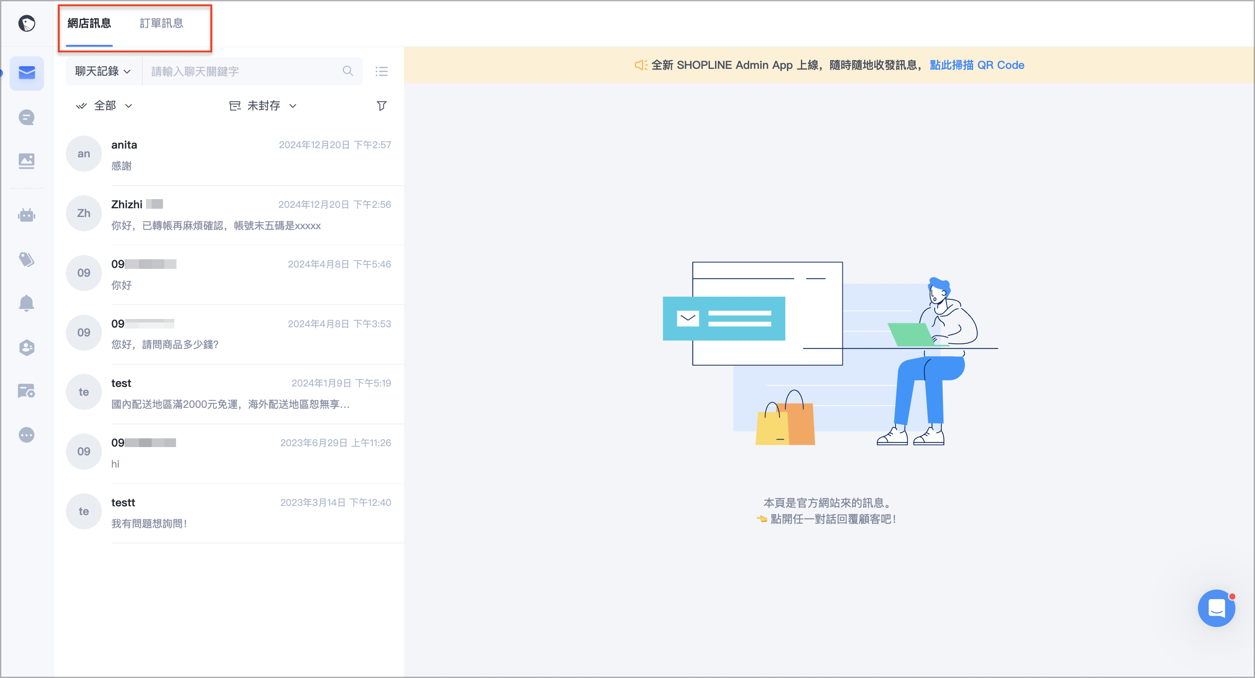Expand the 聊天記錄 dropdown
This screenshot has height=678, width=1255.
[x=103, y=71]
